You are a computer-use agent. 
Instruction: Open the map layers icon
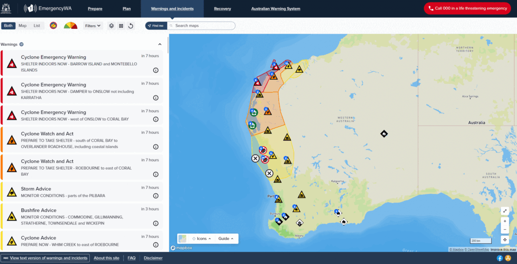(112, 26)
